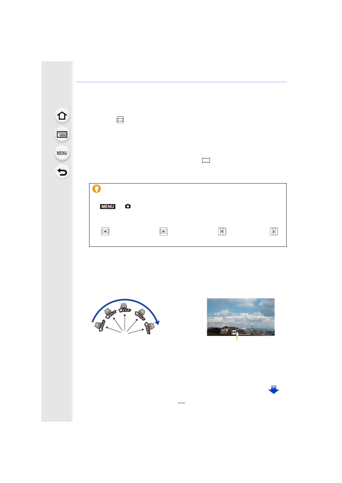
Task: Choose the upward panorama direction icon
Action: [222, 232]
